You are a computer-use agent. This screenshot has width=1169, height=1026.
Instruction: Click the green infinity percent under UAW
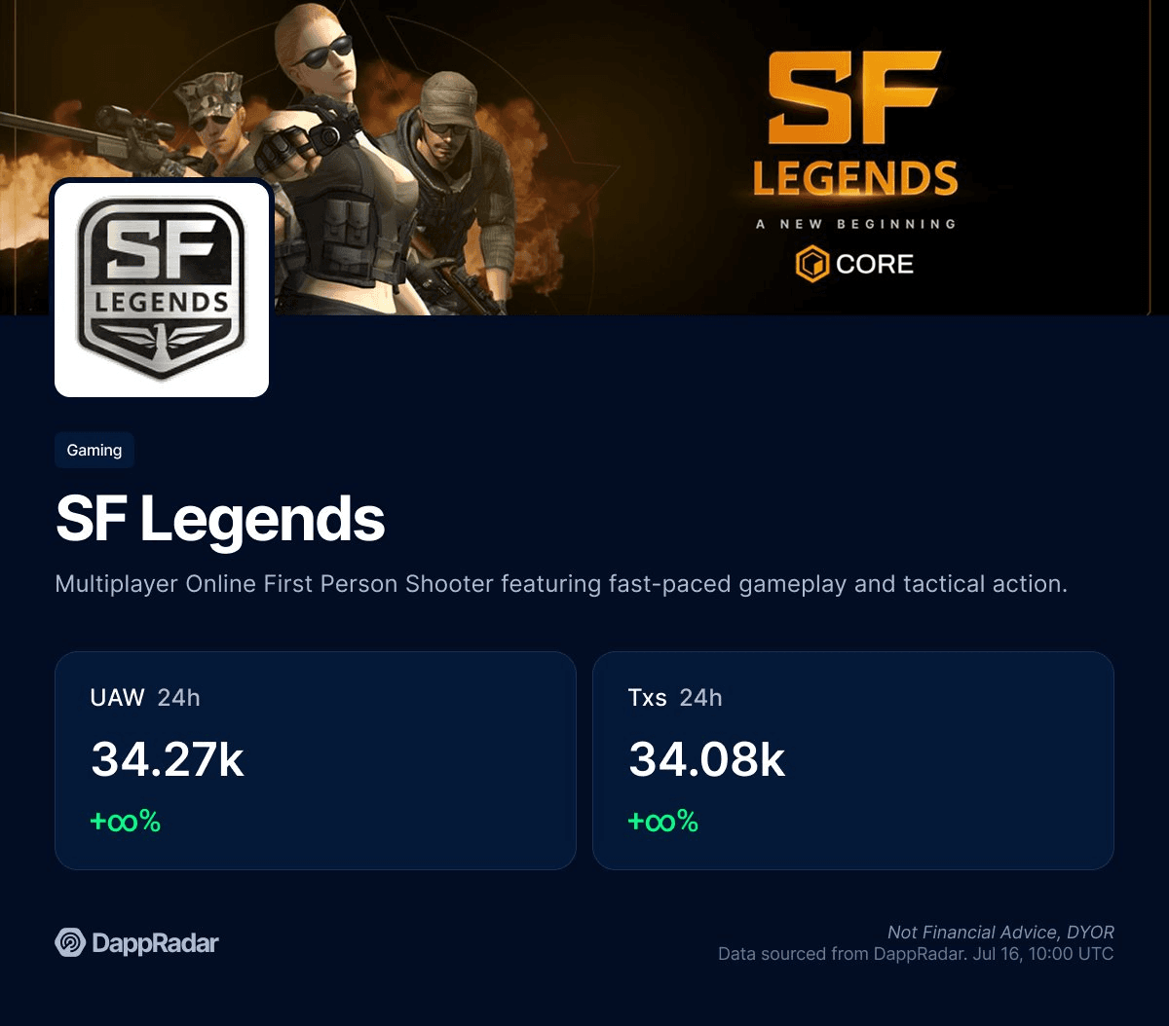pyautogui.click(x=126, y=822)
